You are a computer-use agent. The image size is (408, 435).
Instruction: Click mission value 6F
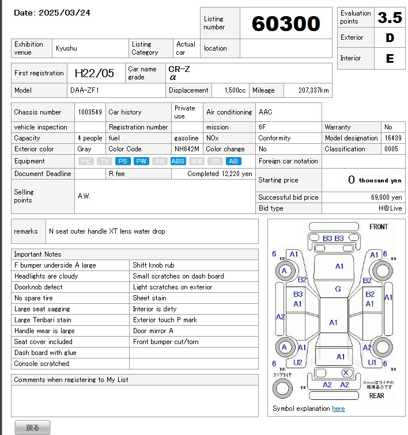pyautogui.click(x=262, y=127)
